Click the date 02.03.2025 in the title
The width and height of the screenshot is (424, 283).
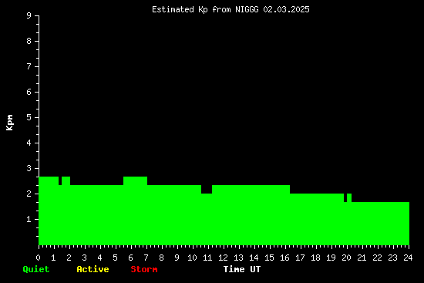[x=286, y=10]
